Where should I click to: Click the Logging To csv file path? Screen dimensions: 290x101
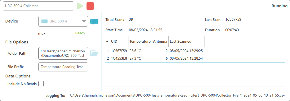(x=177, y=95)
